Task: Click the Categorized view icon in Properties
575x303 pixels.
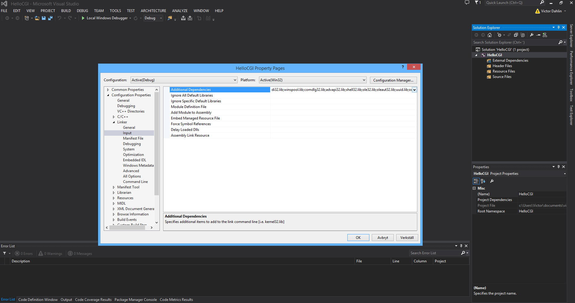Action: tap(476, 181)
